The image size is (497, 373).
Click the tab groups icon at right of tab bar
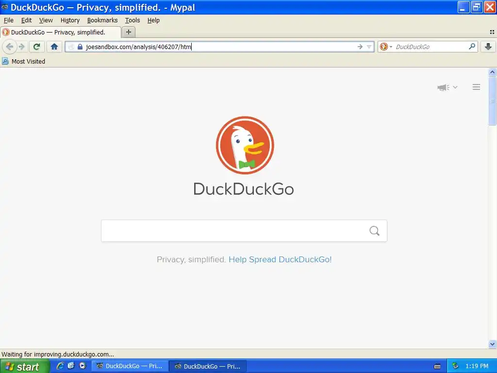[492, 32]
